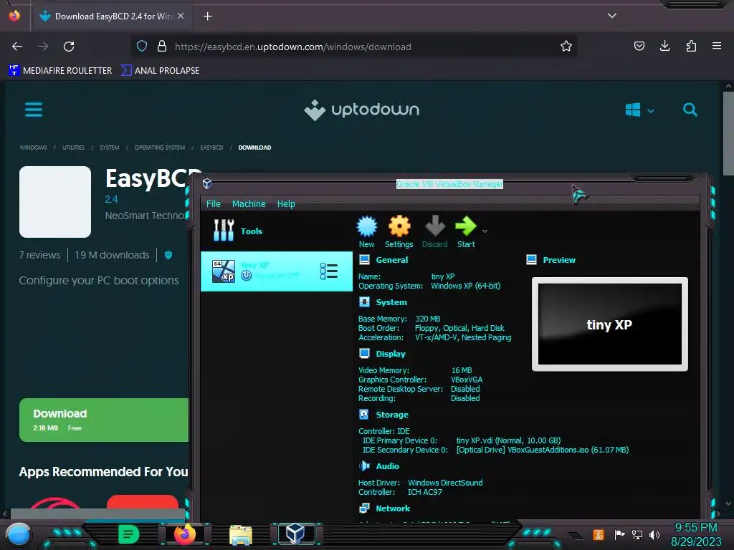
Task: Click the network tray icon
Action: tap(637, 534)
